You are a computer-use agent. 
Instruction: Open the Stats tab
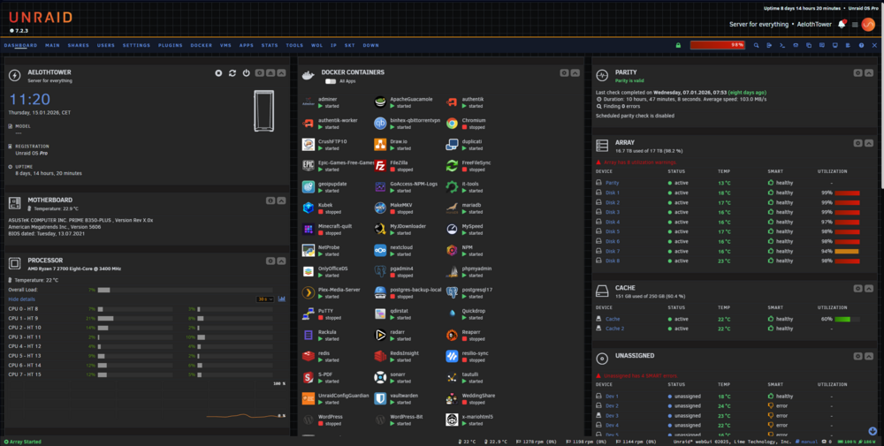pos(270,45)
